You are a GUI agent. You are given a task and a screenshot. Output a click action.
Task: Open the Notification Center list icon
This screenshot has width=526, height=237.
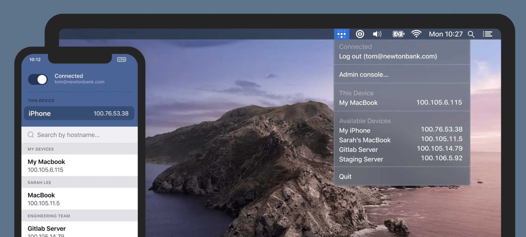pos(487,34)
